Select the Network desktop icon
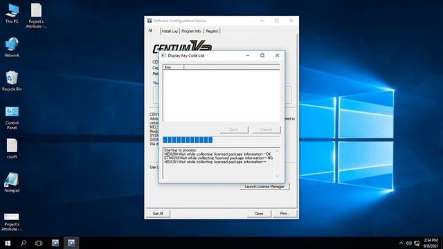Image resolution: width=443 pixels, height=249 pixels. pos(12,47)
